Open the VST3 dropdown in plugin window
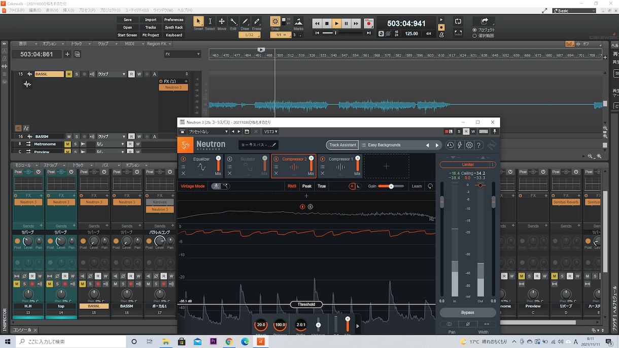Image resolution: width=619 pixels, height=348 pixels. 271,131
